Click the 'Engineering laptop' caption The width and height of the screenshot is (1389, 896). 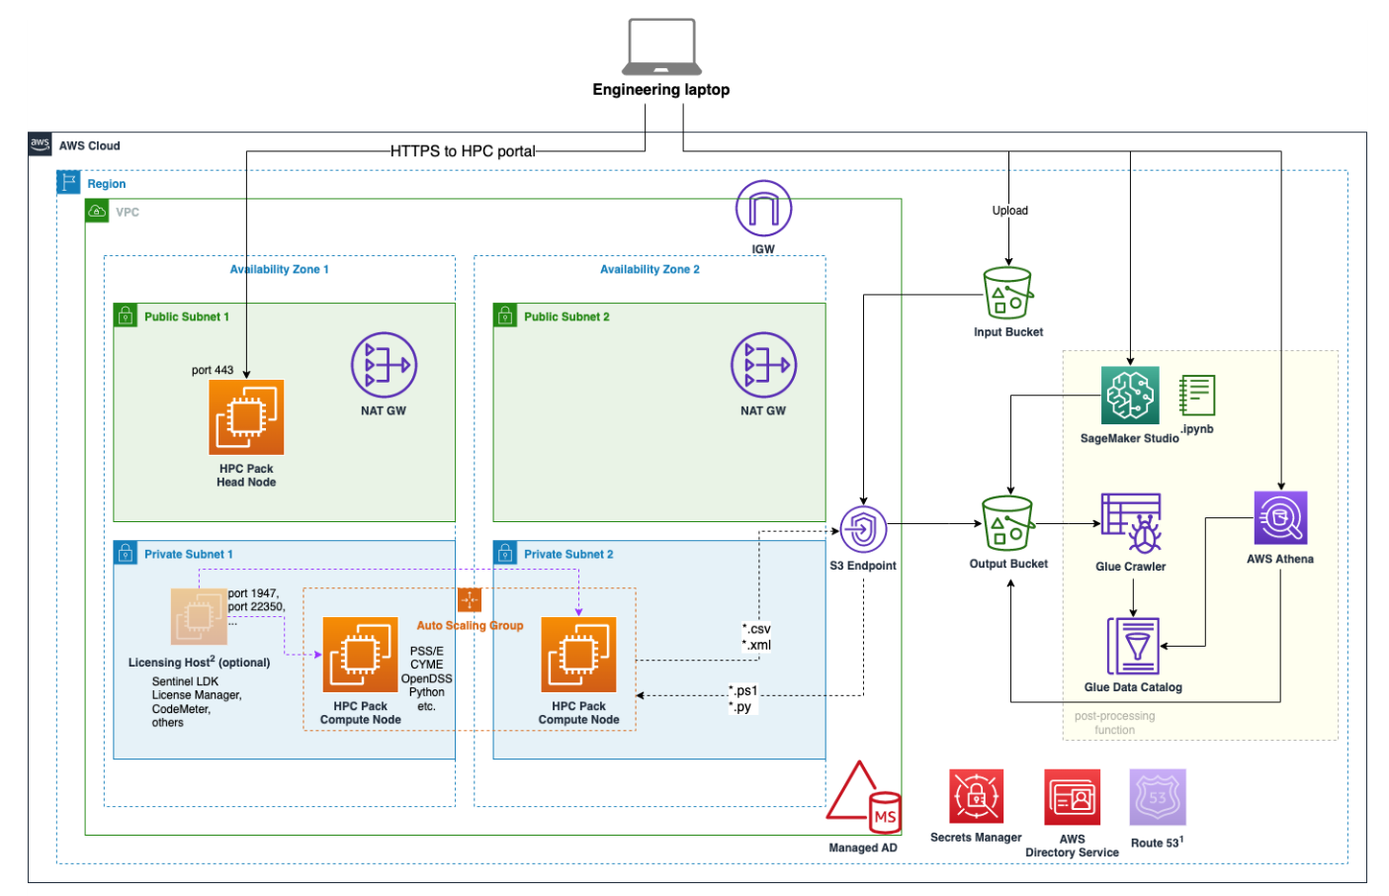(661, 89)
